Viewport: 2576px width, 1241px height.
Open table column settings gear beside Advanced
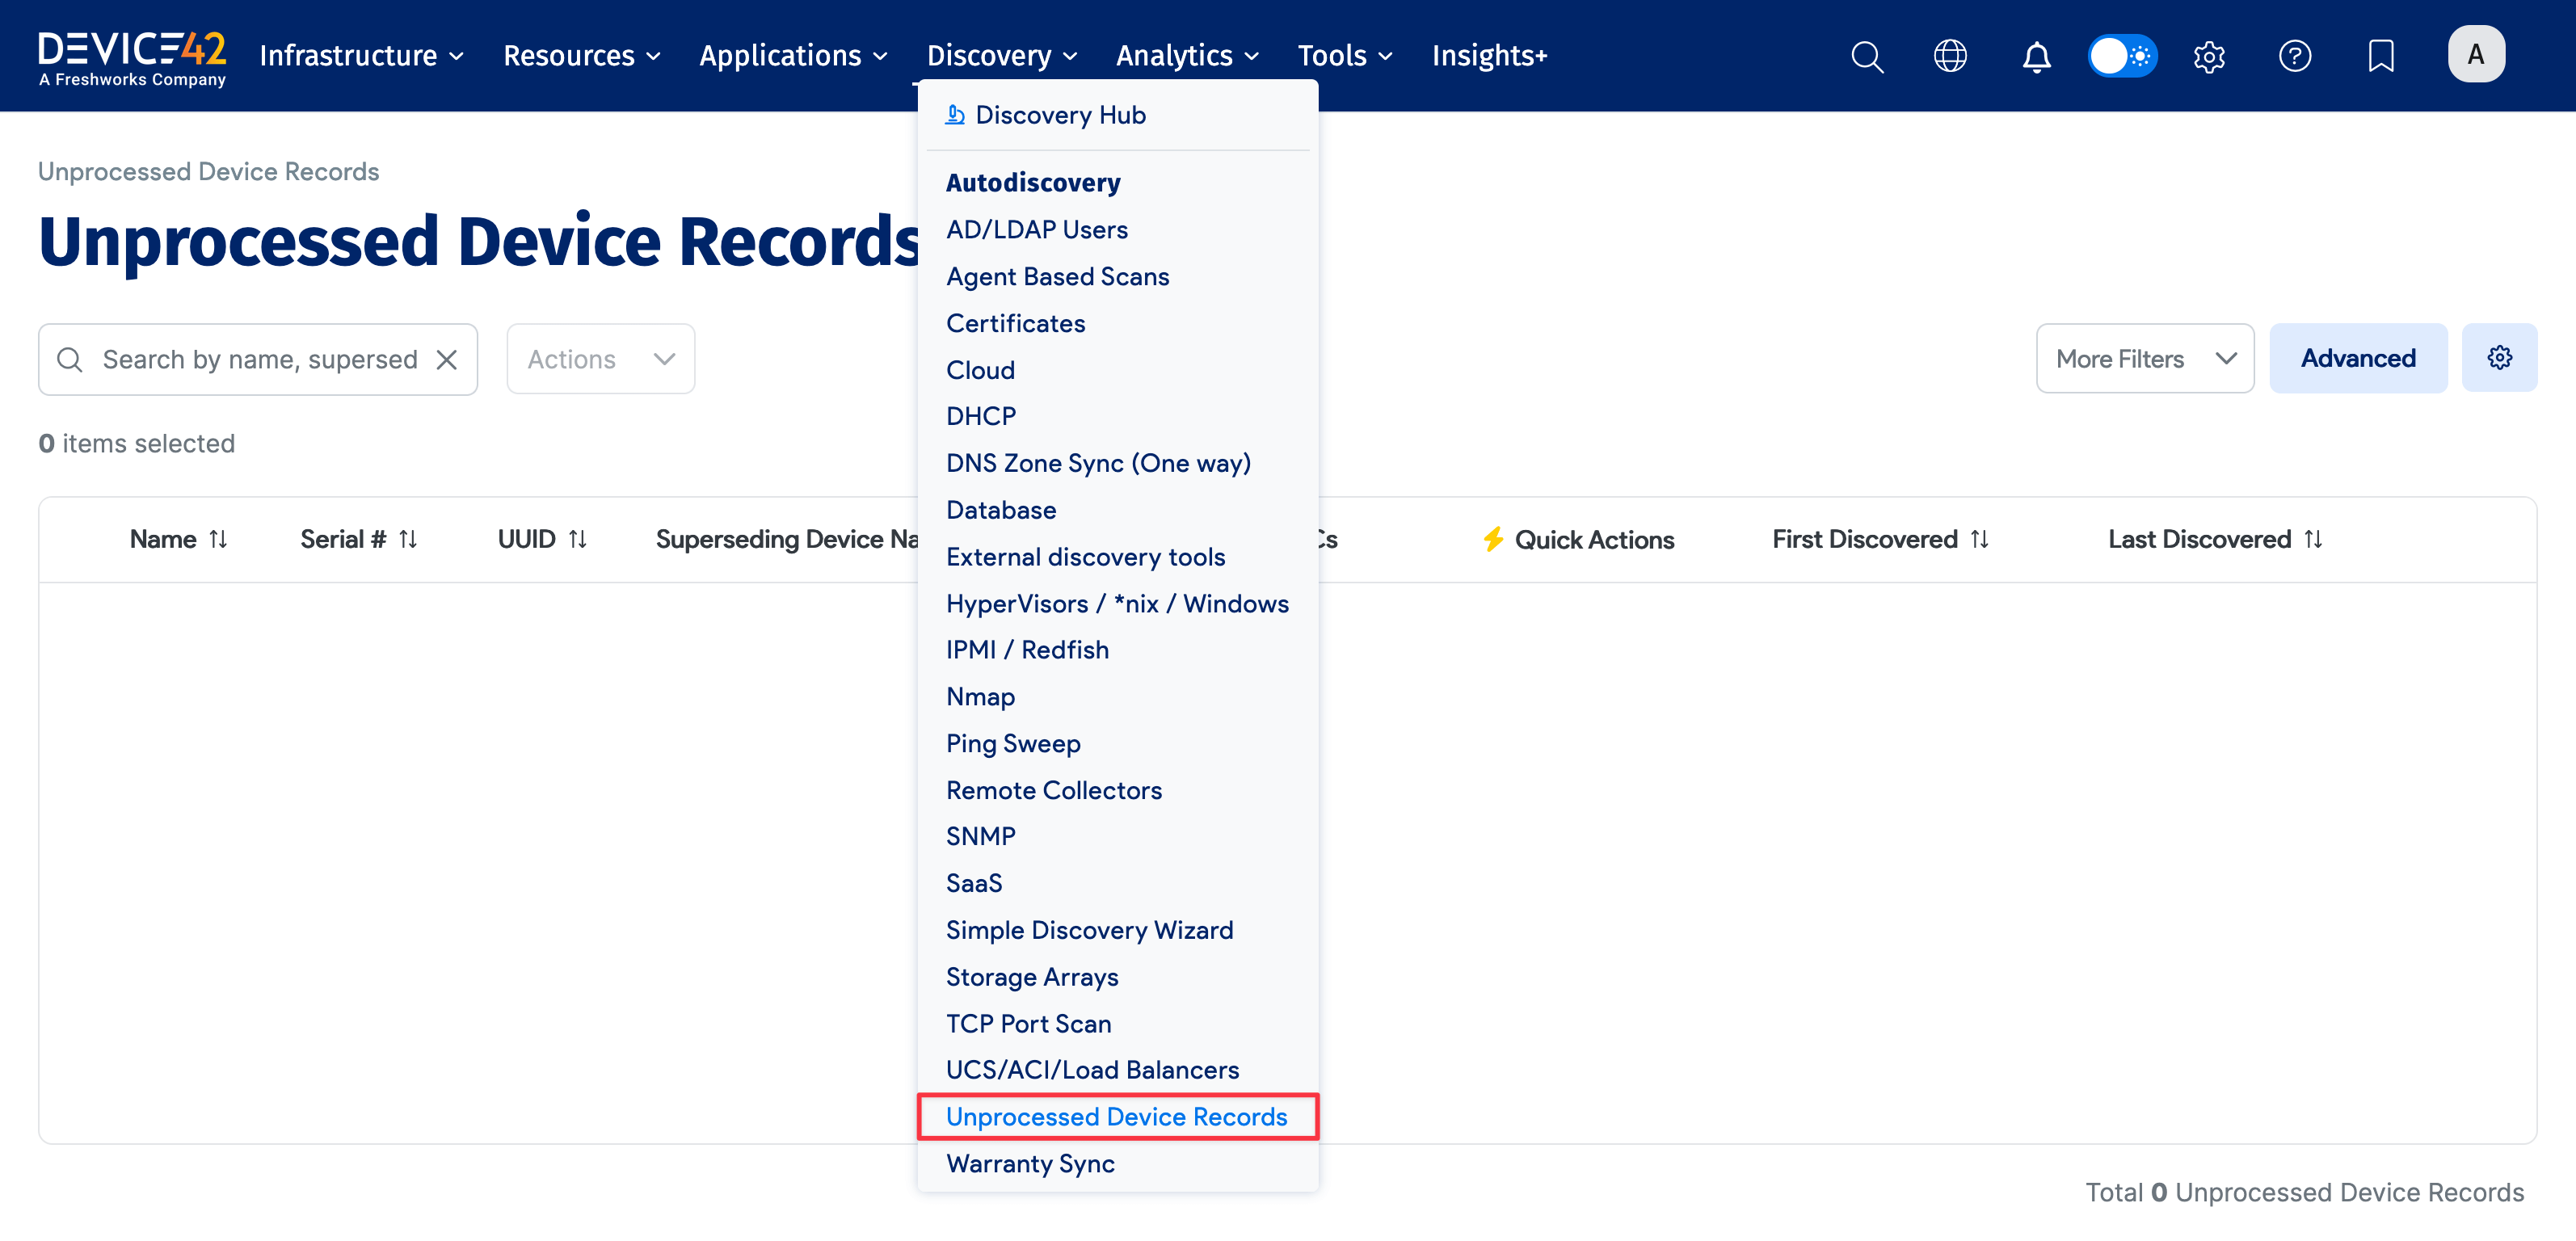pos(2500,357)
